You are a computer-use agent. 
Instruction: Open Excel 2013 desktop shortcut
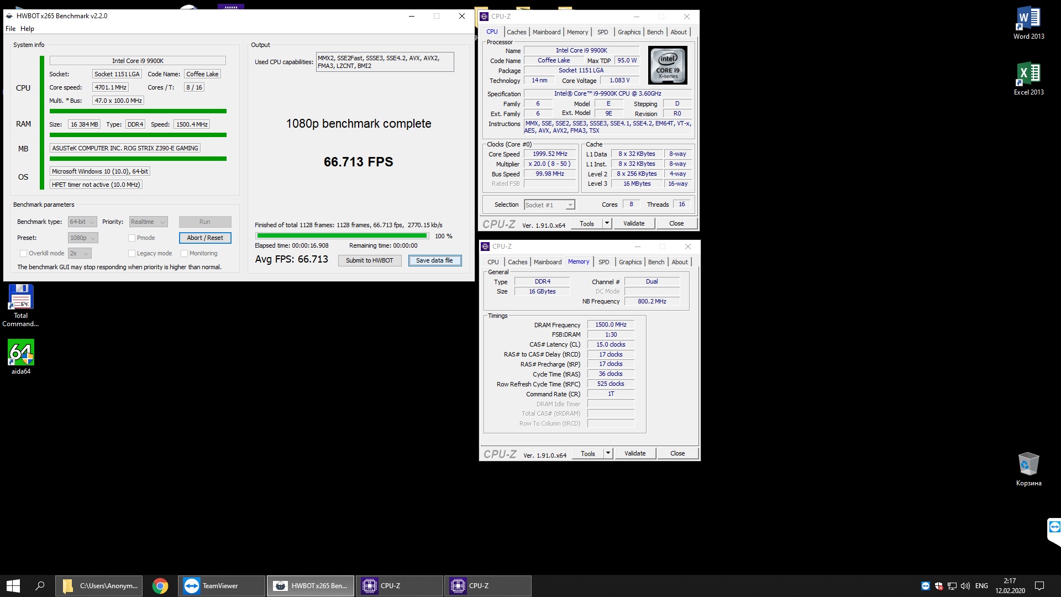coord(1028,78)
